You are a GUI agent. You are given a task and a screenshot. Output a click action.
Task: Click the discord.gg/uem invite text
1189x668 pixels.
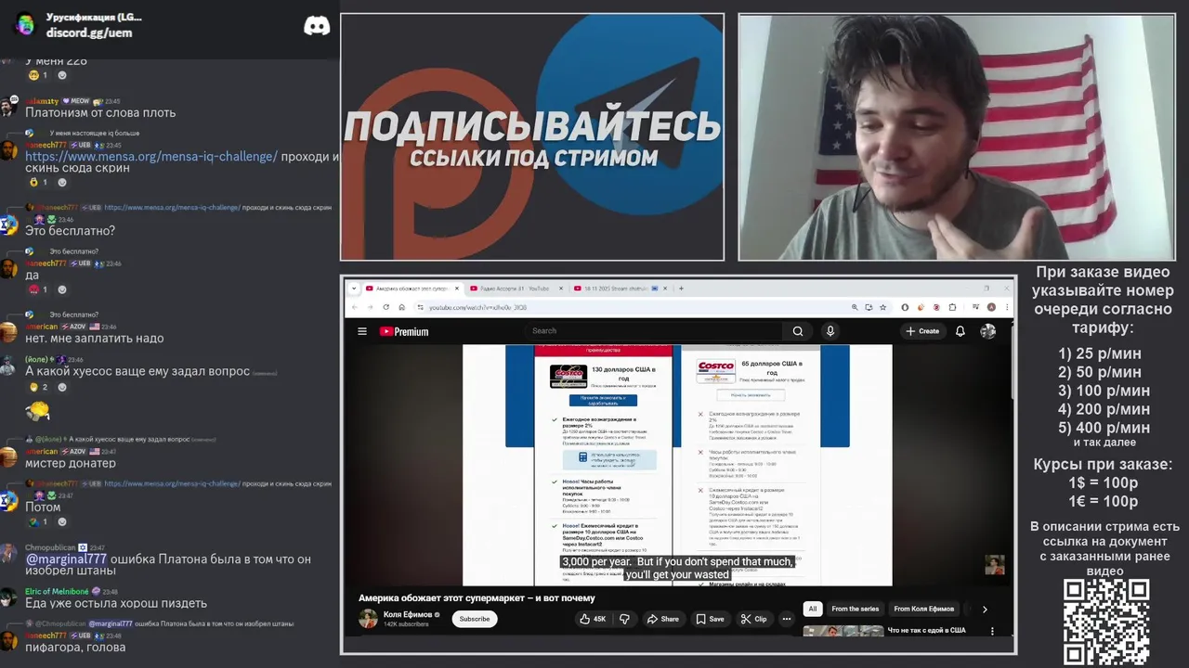coord(89,32)
